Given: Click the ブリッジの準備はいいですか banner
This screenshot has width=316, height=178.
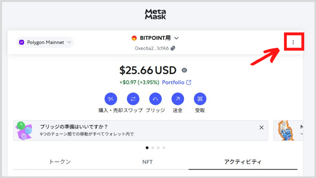Looking at the screenshot, I should pyautogui.click(x=141, y=131).
